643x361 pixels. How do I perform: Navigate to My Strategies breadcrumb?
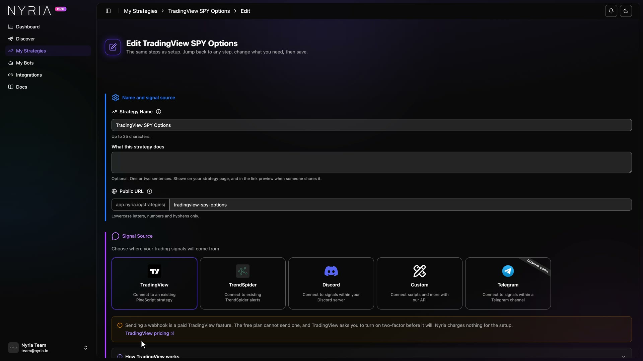click(x=141, y=11)
